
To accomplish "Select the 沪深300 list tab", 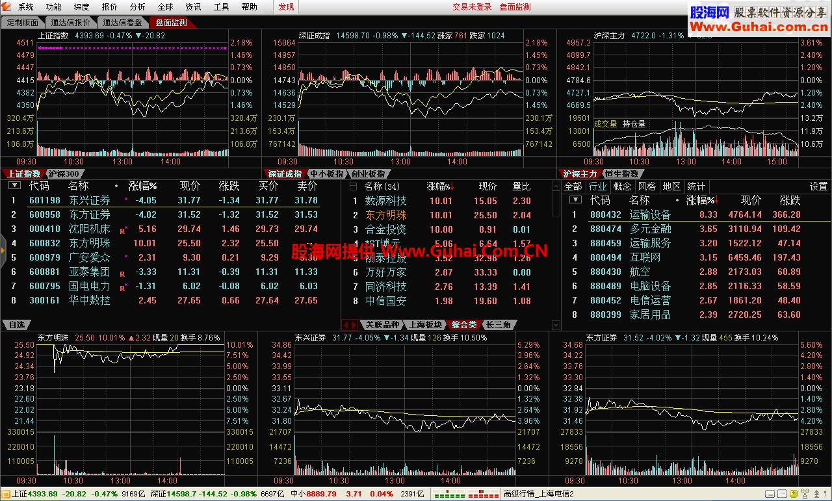I will pyautogui.click(x=64, y=174).
